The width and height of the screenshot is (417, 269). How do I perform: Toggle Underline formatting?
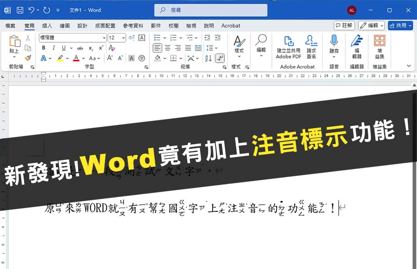(63, 48)
